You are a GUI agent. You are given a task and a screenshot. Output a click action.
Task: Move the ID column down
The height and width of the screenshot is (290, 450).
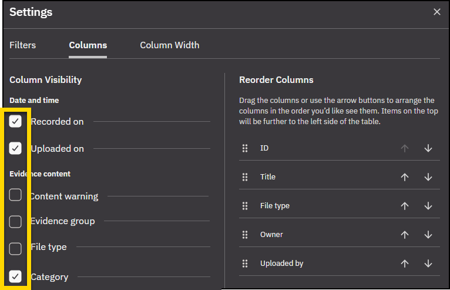428,148
